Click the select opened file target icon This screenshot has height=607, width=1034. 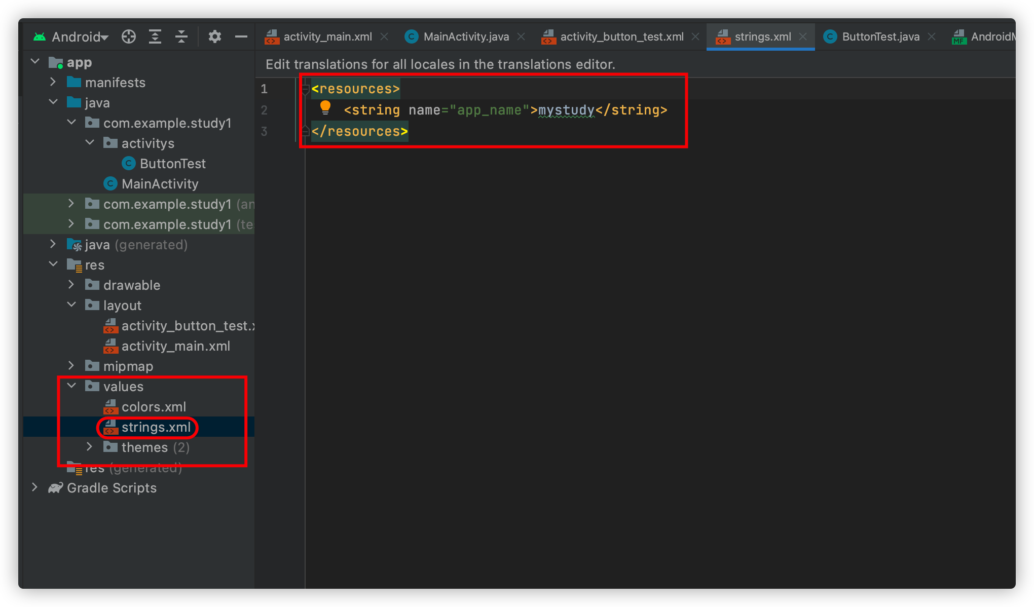tap(129, 36)
